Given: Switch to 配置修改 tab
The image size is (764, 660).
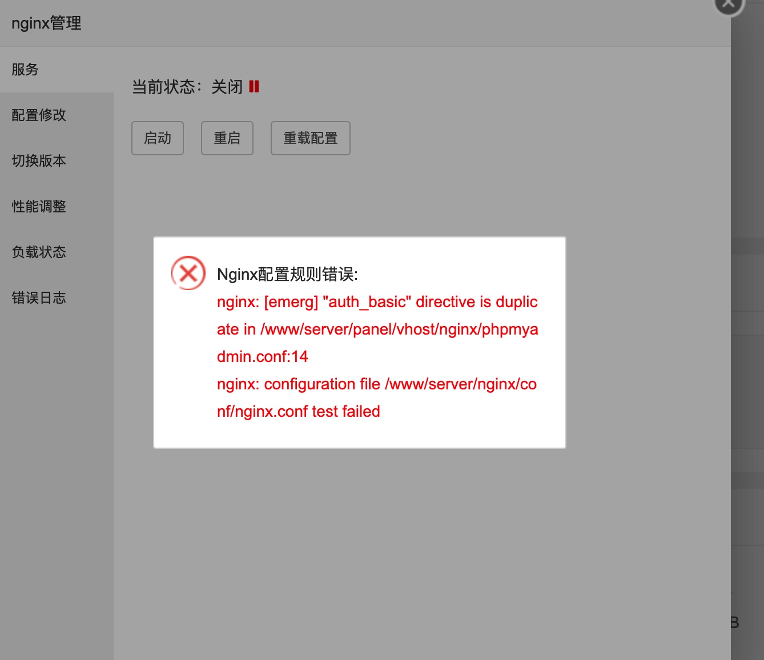Looking at the screenshot, I should click(x=57, y=115).
